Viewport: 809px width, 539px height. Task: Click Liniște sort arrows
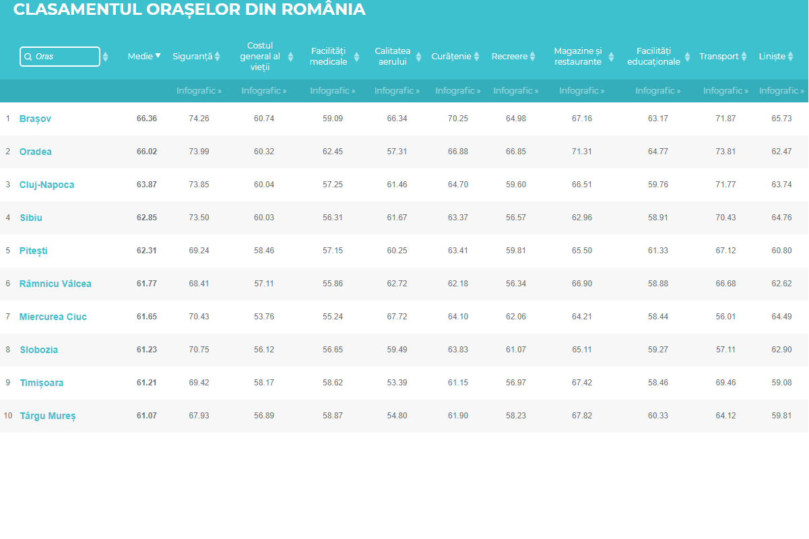(791, 57)
